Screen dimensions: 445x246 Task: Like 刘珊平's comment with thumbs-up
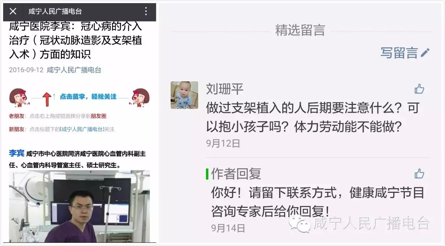419,89
